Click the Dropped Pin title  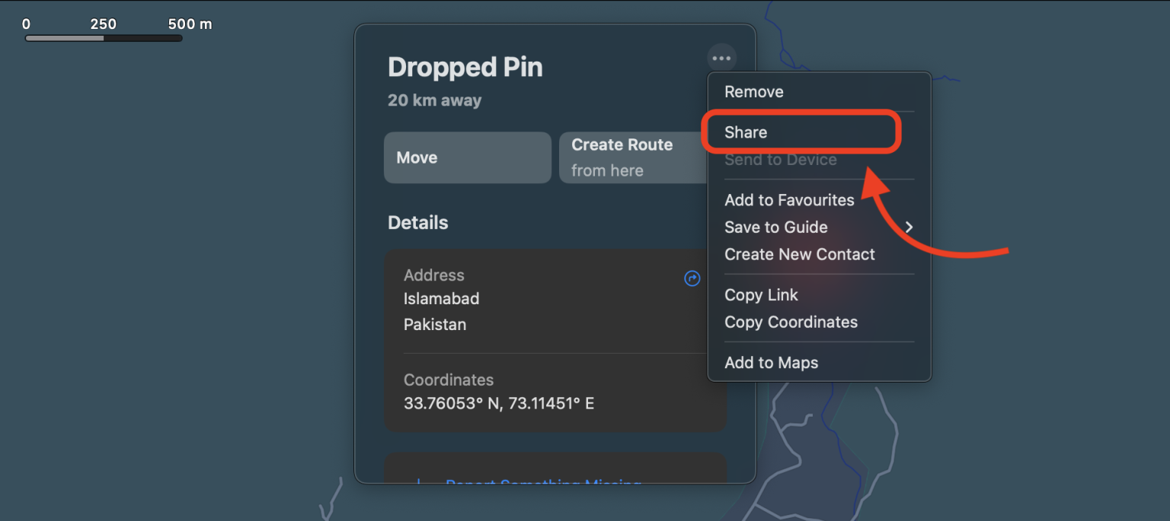[x=465, y=67]
